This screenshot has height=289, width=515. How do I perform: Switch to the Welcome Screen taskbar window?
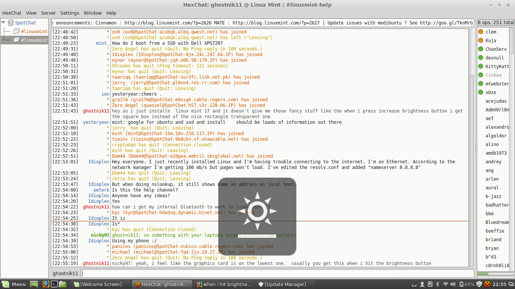[x=101, y=284]
